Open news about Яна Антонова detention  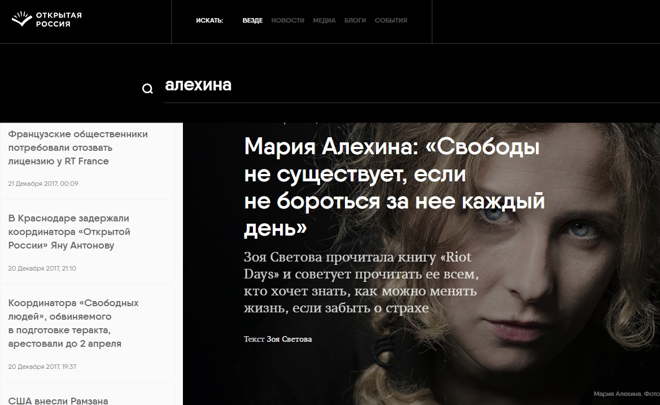69,232
